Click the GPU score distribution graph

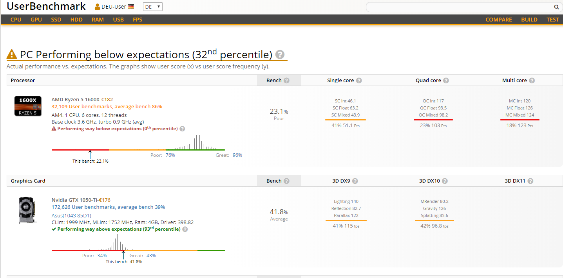(138, 243)
